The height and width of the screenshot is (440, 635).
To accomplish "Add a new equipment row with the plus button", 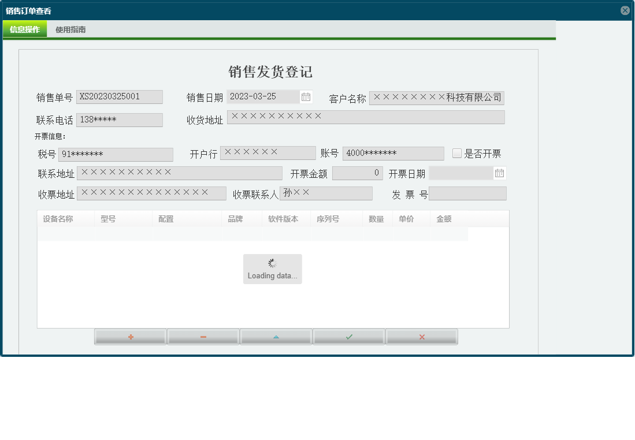I will (x=130, y=336).
